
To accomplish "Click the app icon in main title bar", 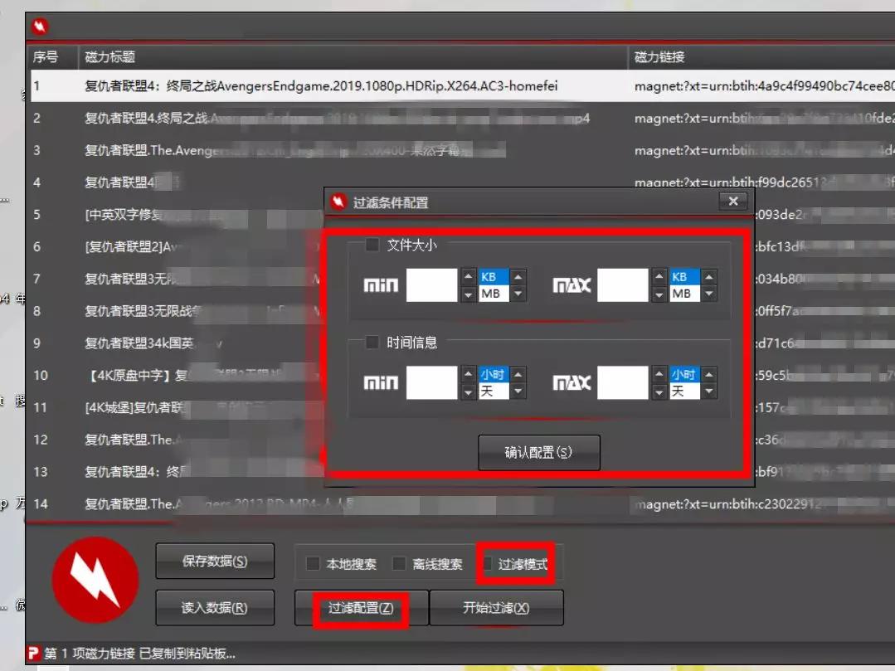I will coord(40,27).
